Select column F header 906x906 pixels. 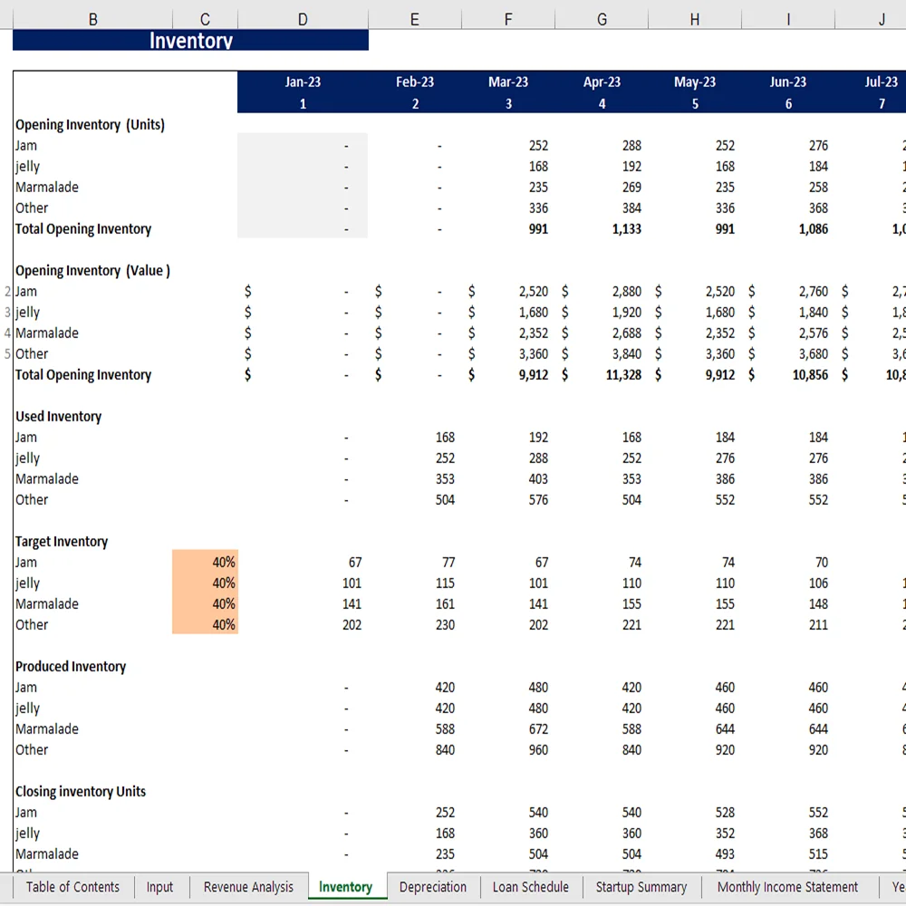point(507,18)
